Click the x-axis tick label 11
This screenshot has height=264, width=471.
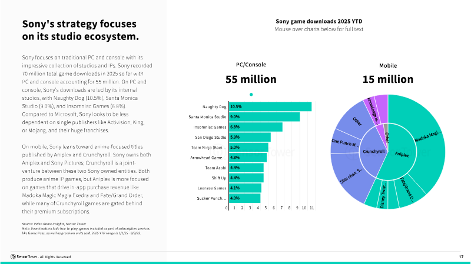click(312, 208)
